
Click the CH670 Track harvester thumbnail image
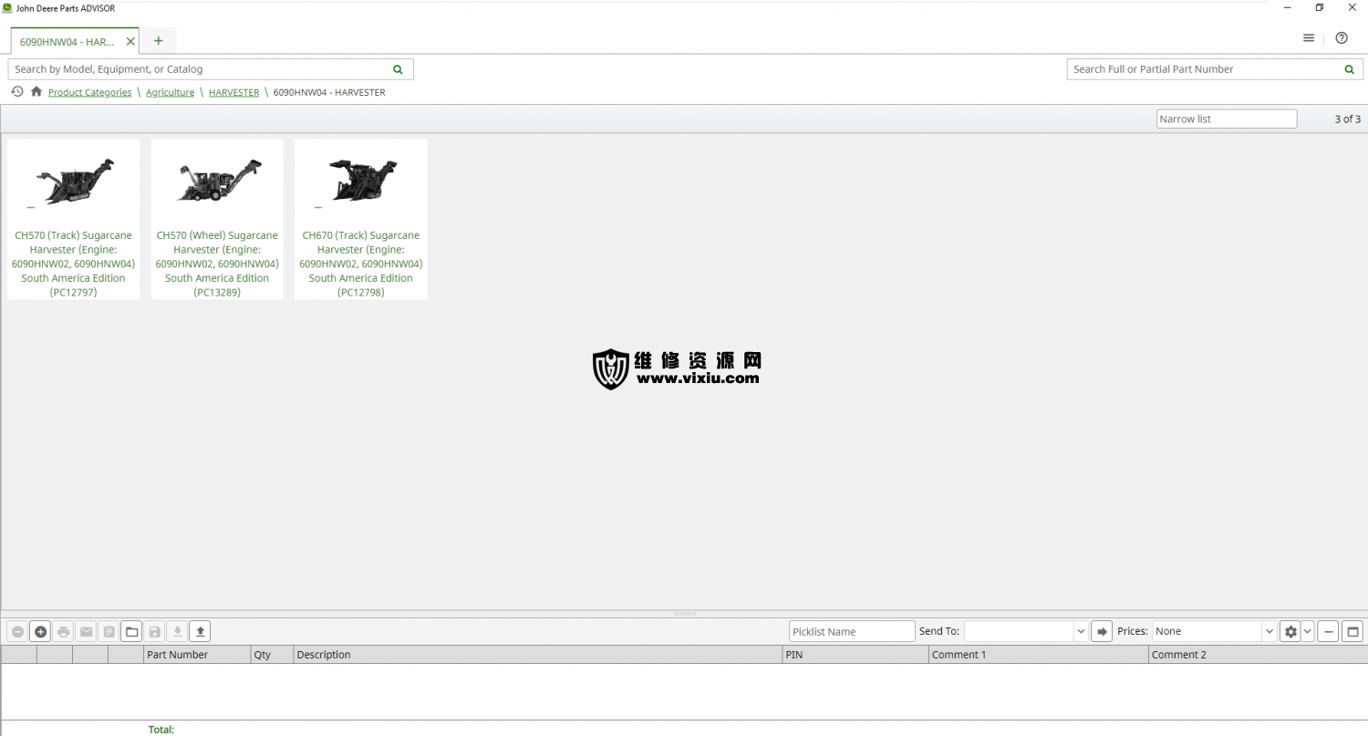(361, 181)
